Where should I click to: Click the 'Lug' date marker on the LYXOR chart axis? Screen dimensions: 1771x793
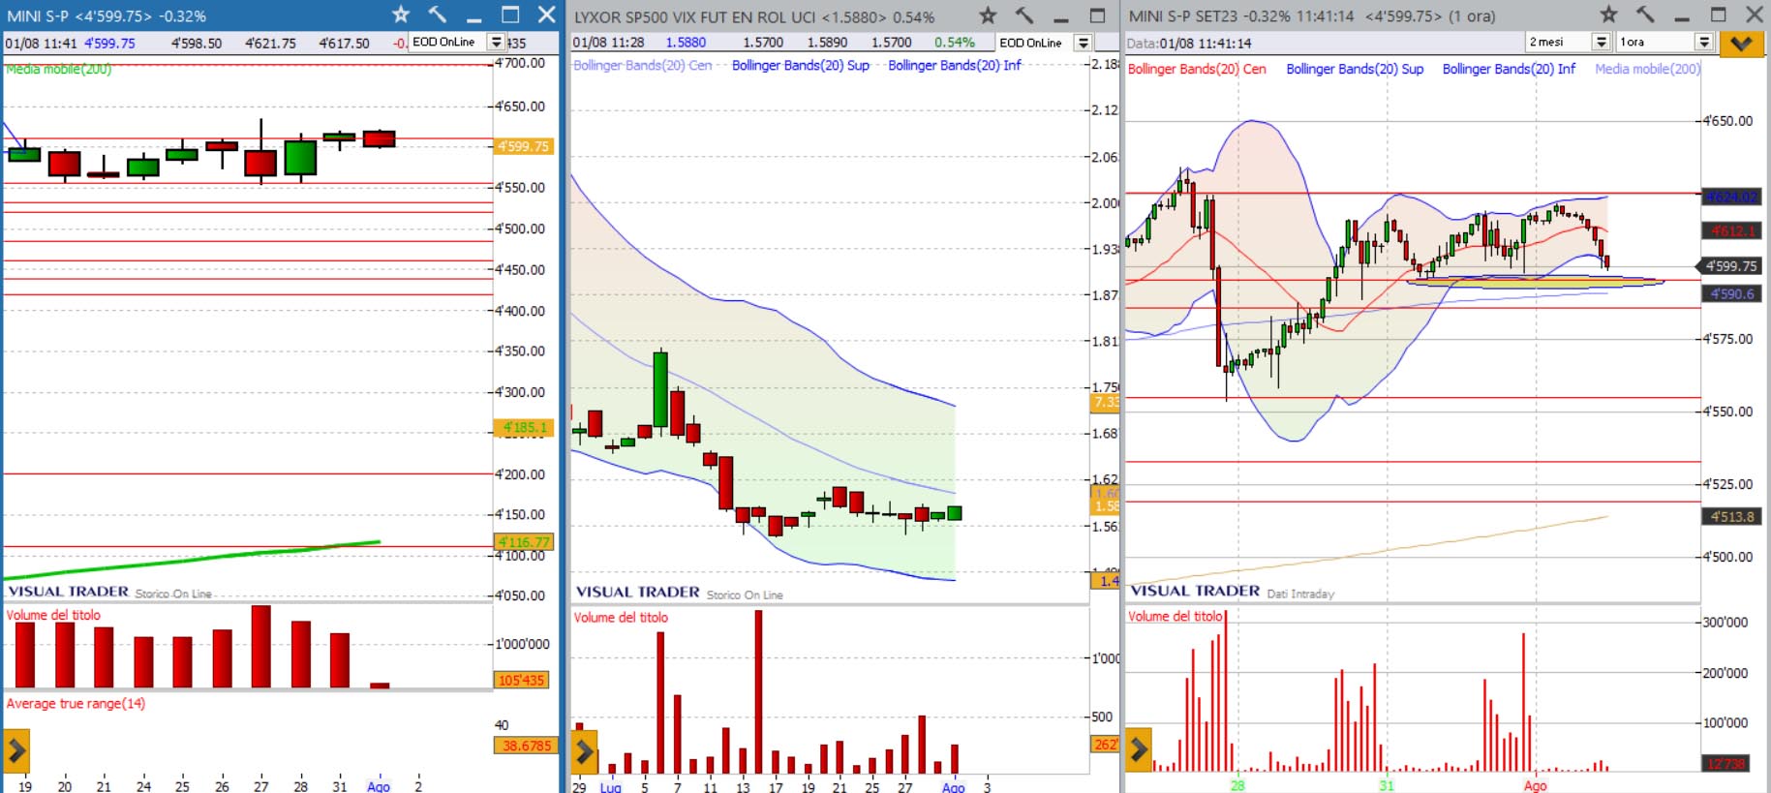click(610, 787)
